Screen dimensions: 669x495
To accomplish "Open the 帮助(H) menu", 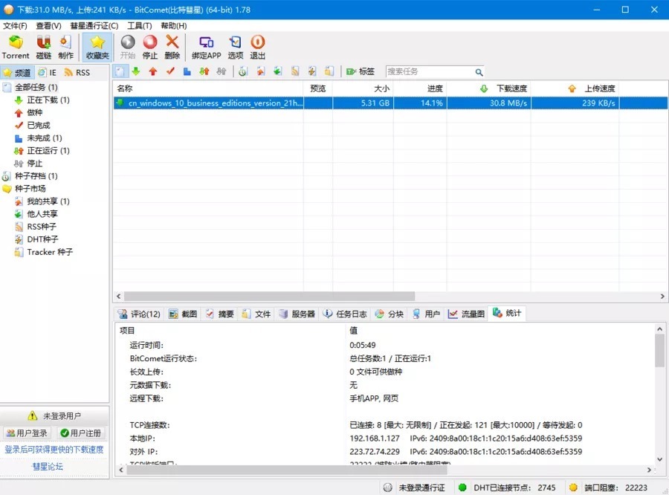I will (x=174, y=25).
